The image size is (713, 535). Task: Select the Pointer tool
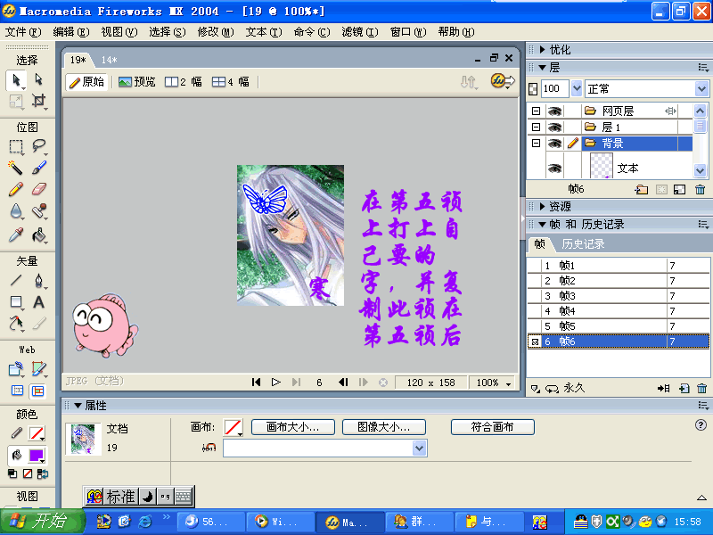tap(16, 80)
